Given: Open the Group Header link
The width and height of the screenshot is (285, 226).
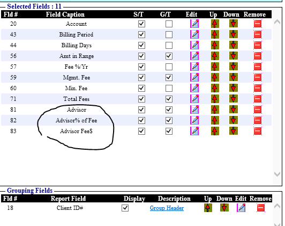Looking at the screenshot, I should coord(167,208).
